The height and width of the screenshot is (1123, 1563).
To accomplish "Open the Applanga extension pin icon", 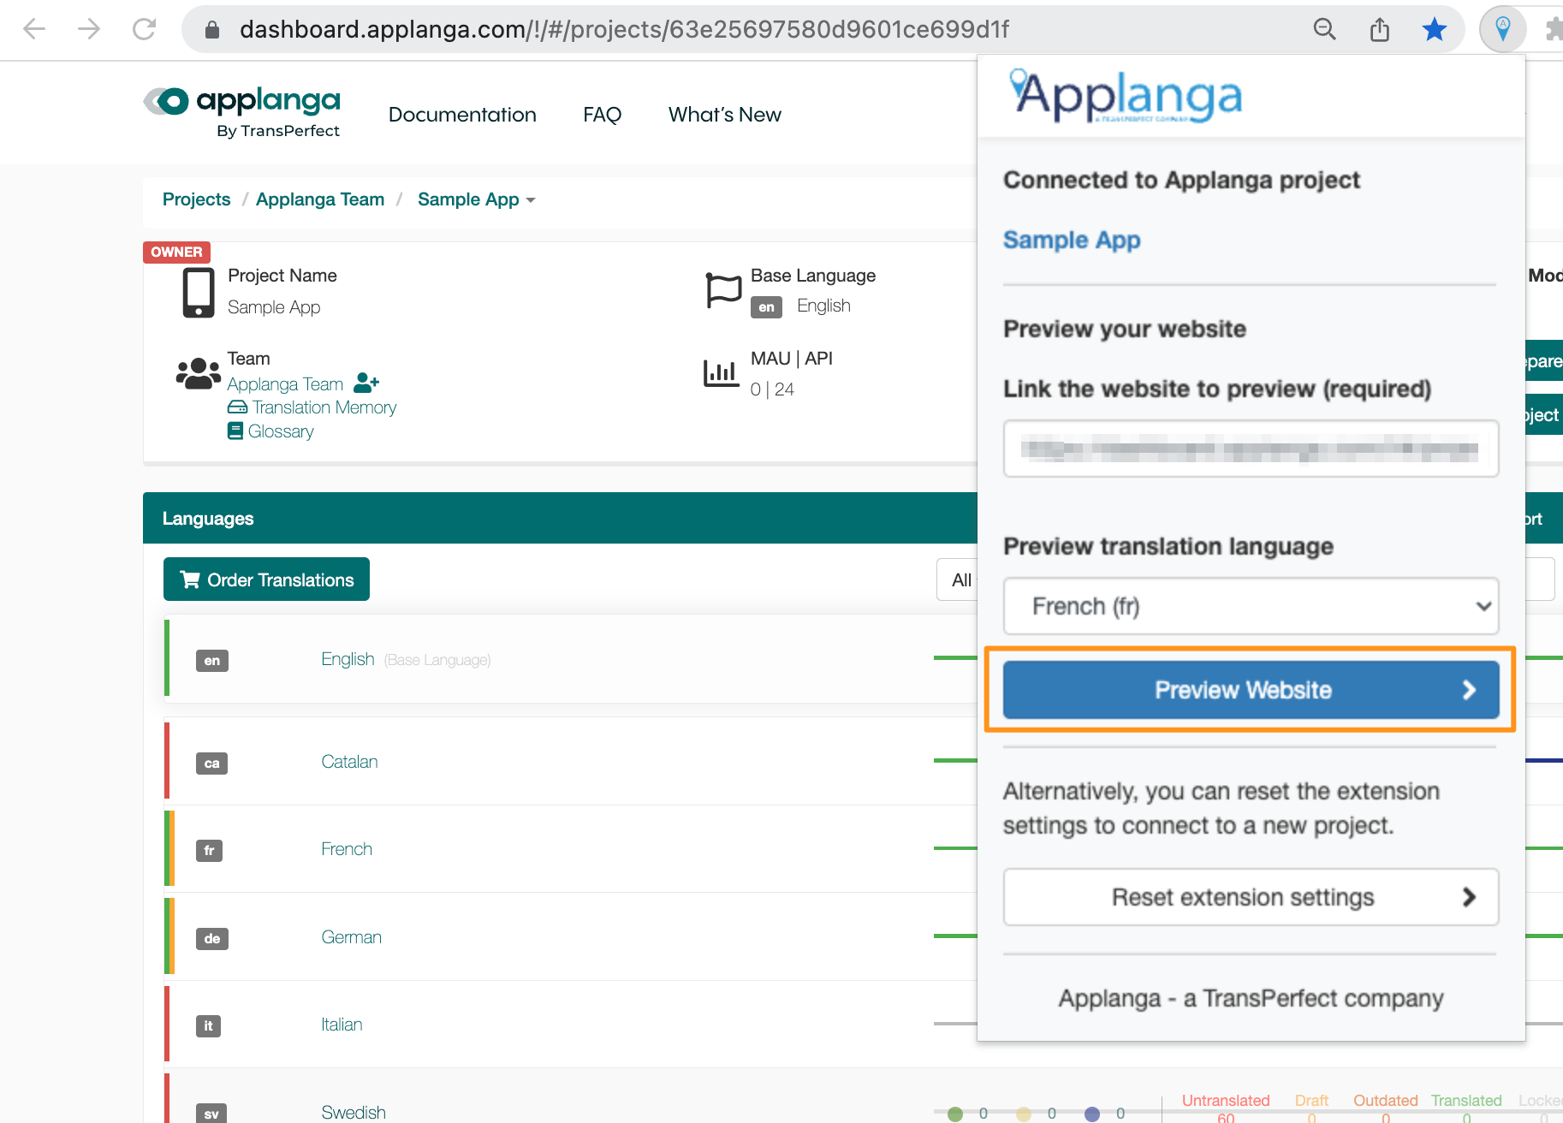I will [1503, 29].
